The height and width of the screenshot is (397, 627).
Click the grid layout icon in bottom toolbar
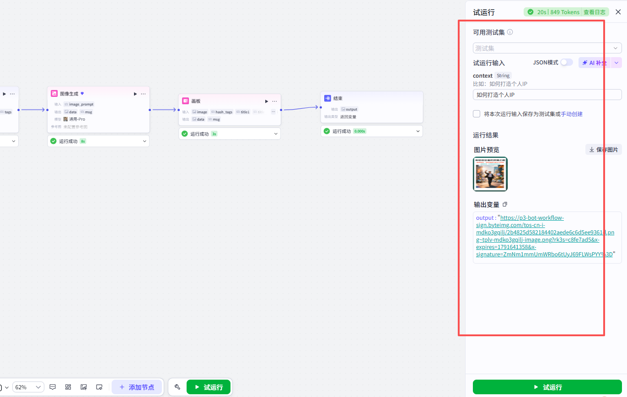point(68,387)
